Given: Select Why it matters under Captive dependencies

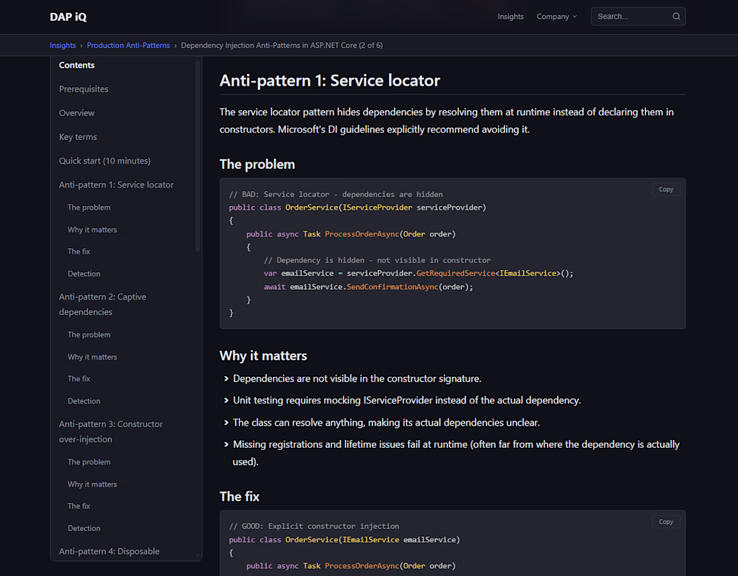Looking at the screenshot, I should point(92,357).
